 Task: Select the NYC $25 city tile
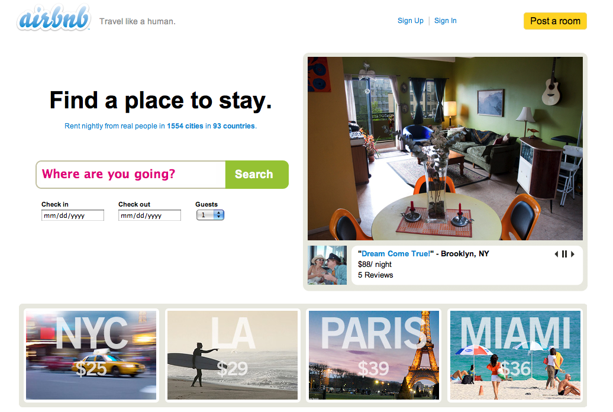[x=91, y=355]
